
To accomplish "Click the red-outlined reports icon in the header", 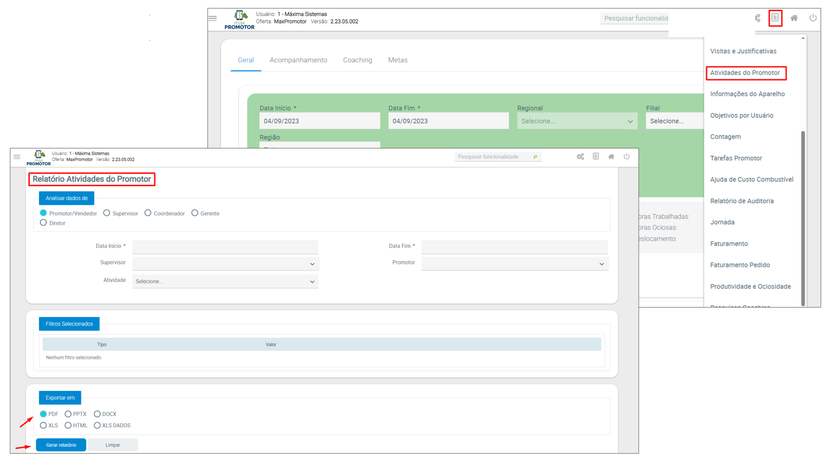I will 775,18.
